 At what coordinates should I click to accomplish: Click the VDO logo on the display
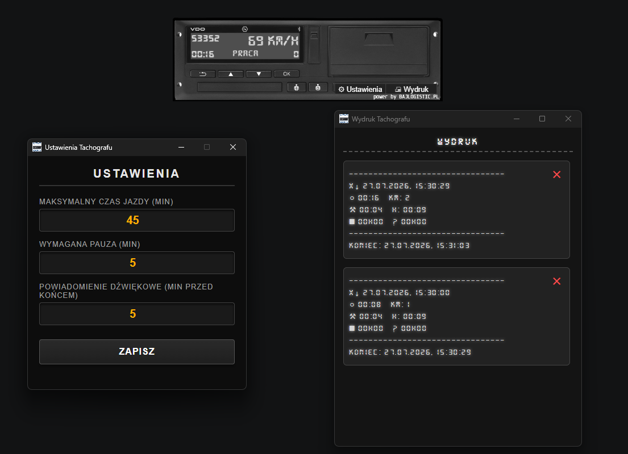tap(197, 29)
